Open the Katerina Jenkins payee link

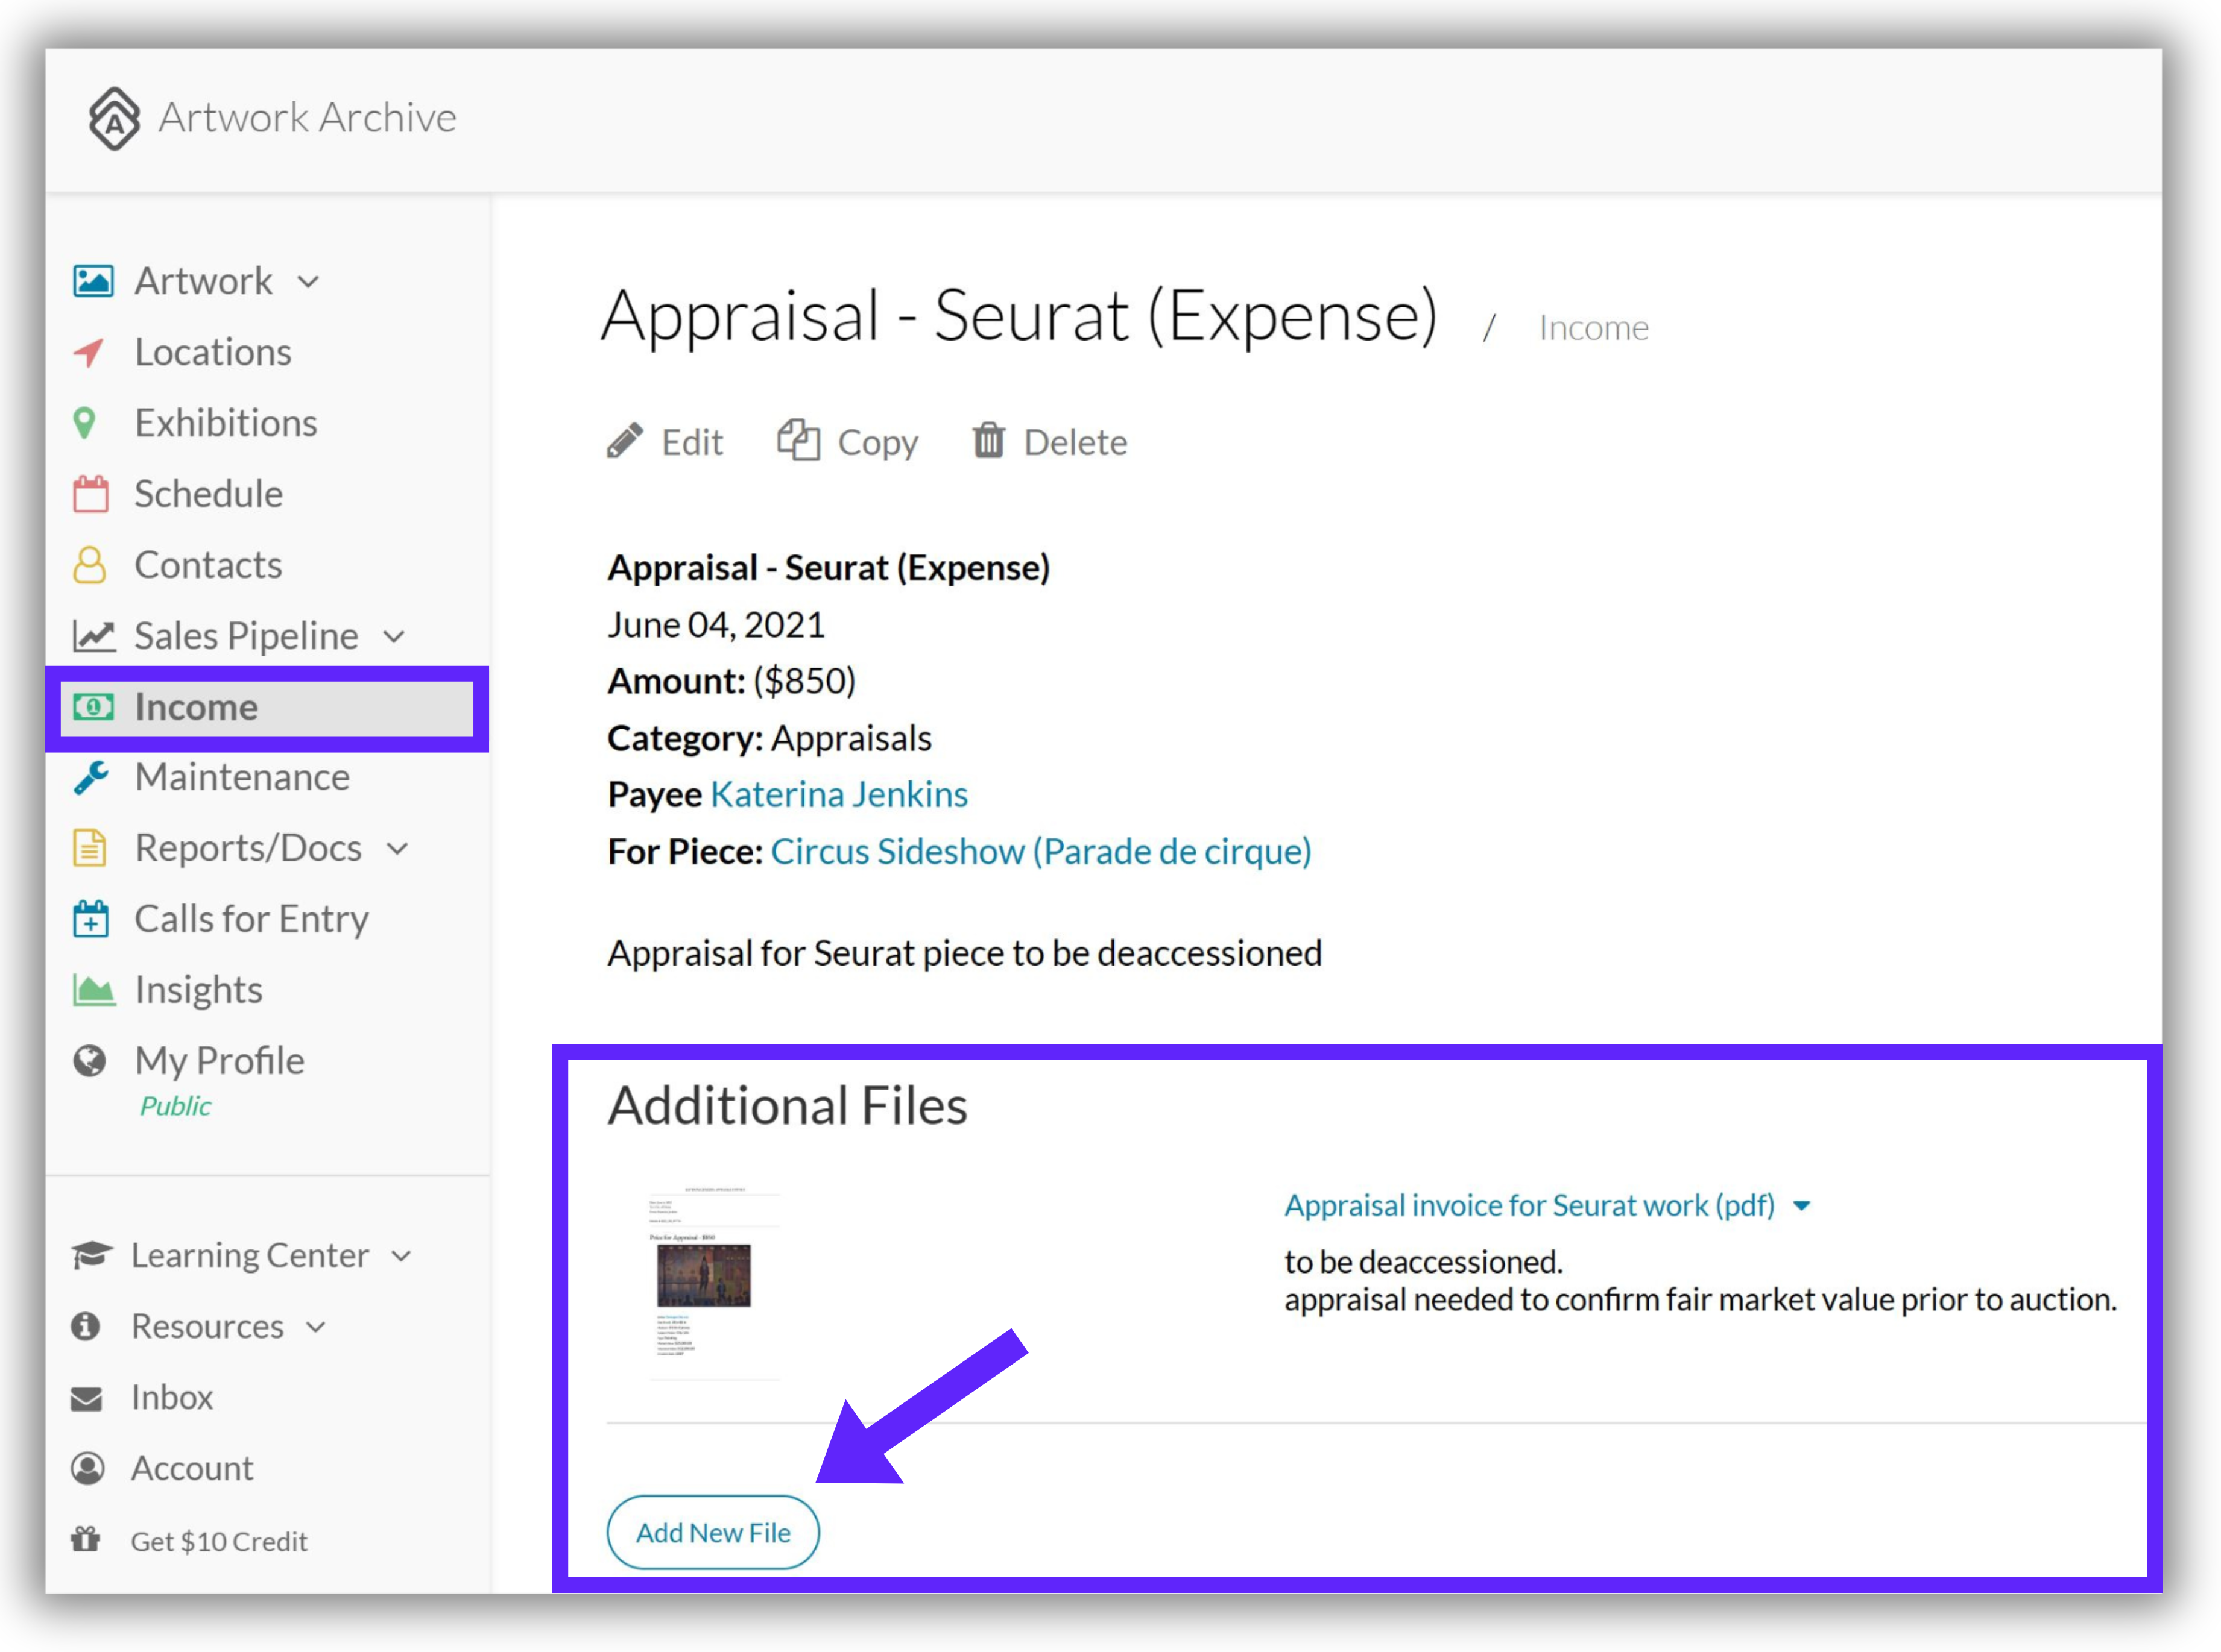(x=839, y=794)
